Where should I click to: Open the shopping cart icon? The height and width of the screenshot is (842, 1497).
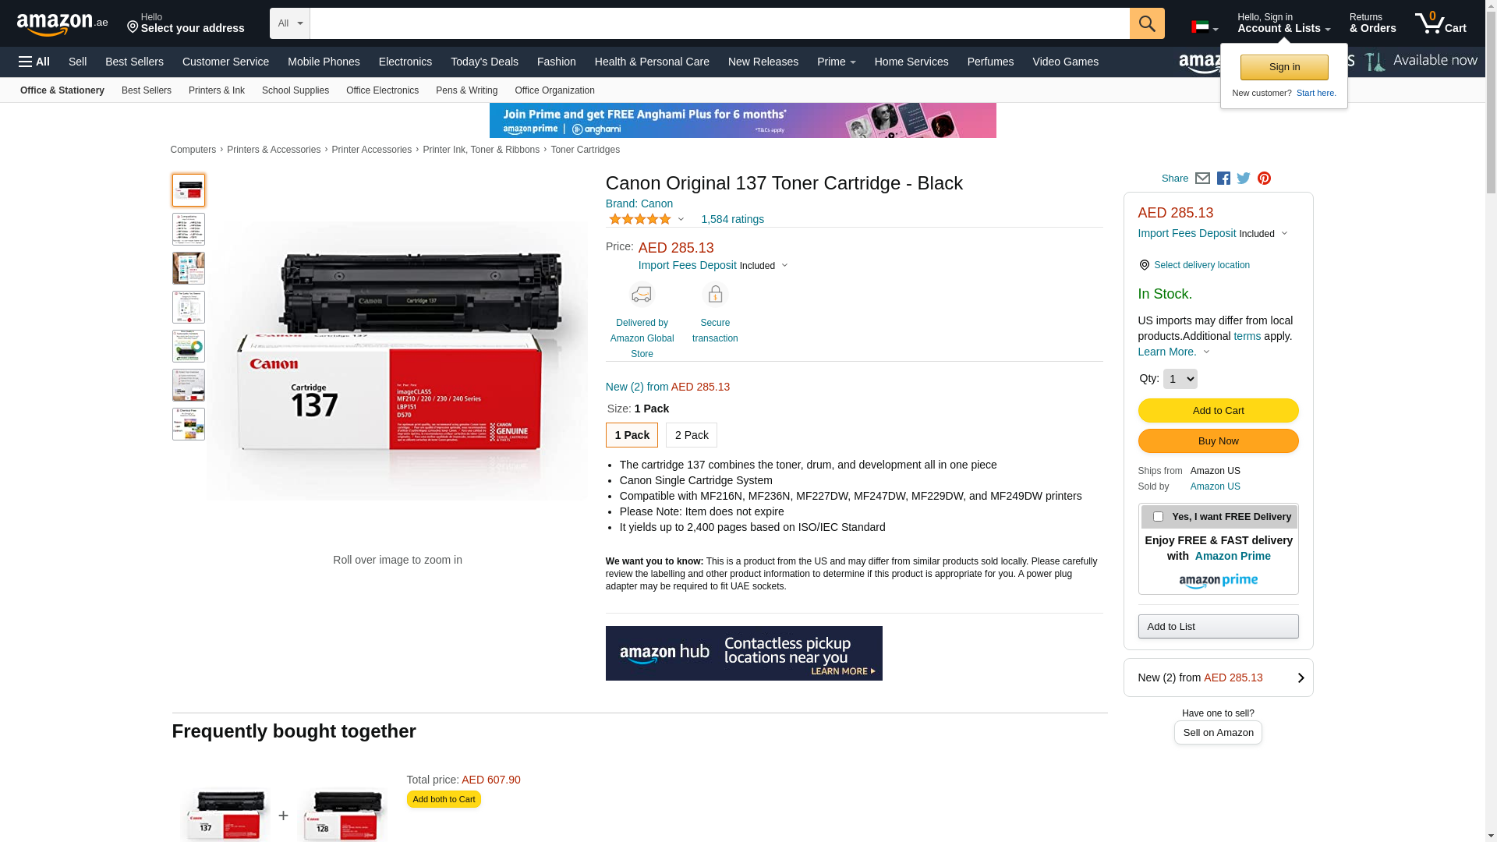[1441, 23]
